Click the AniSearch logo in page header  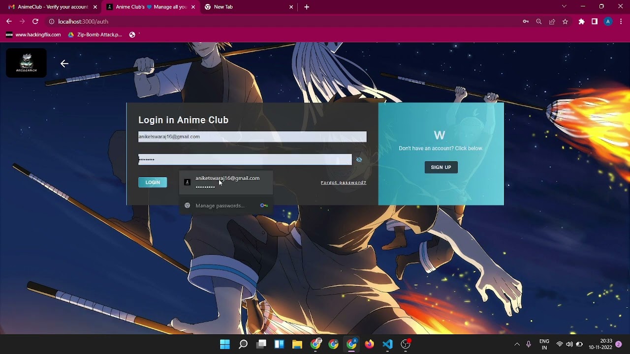pos(26,63)
